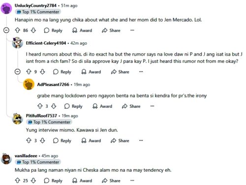The image size is (246, 185).
Task: Open more options on vanilladeee's comment
Action: pyautogui.click(x=132, y=181)
